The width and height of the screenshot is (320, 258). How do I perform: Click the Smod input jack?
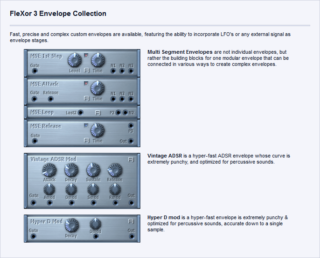point(94,203)
